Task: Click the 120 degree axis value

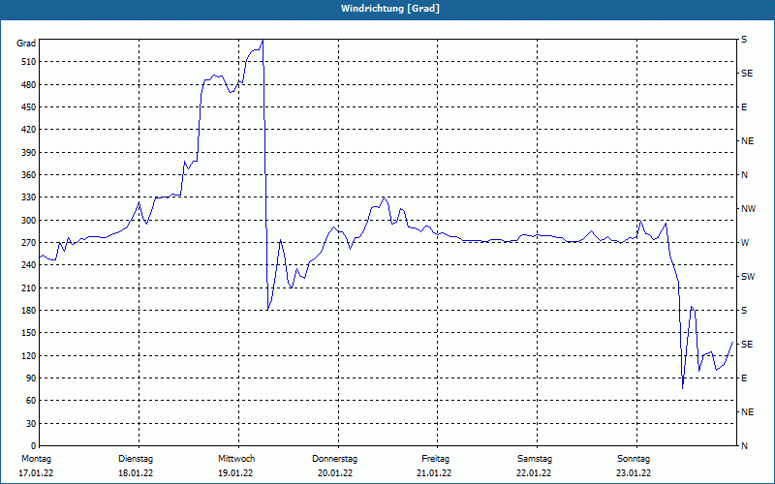Action: click(29, 355)
